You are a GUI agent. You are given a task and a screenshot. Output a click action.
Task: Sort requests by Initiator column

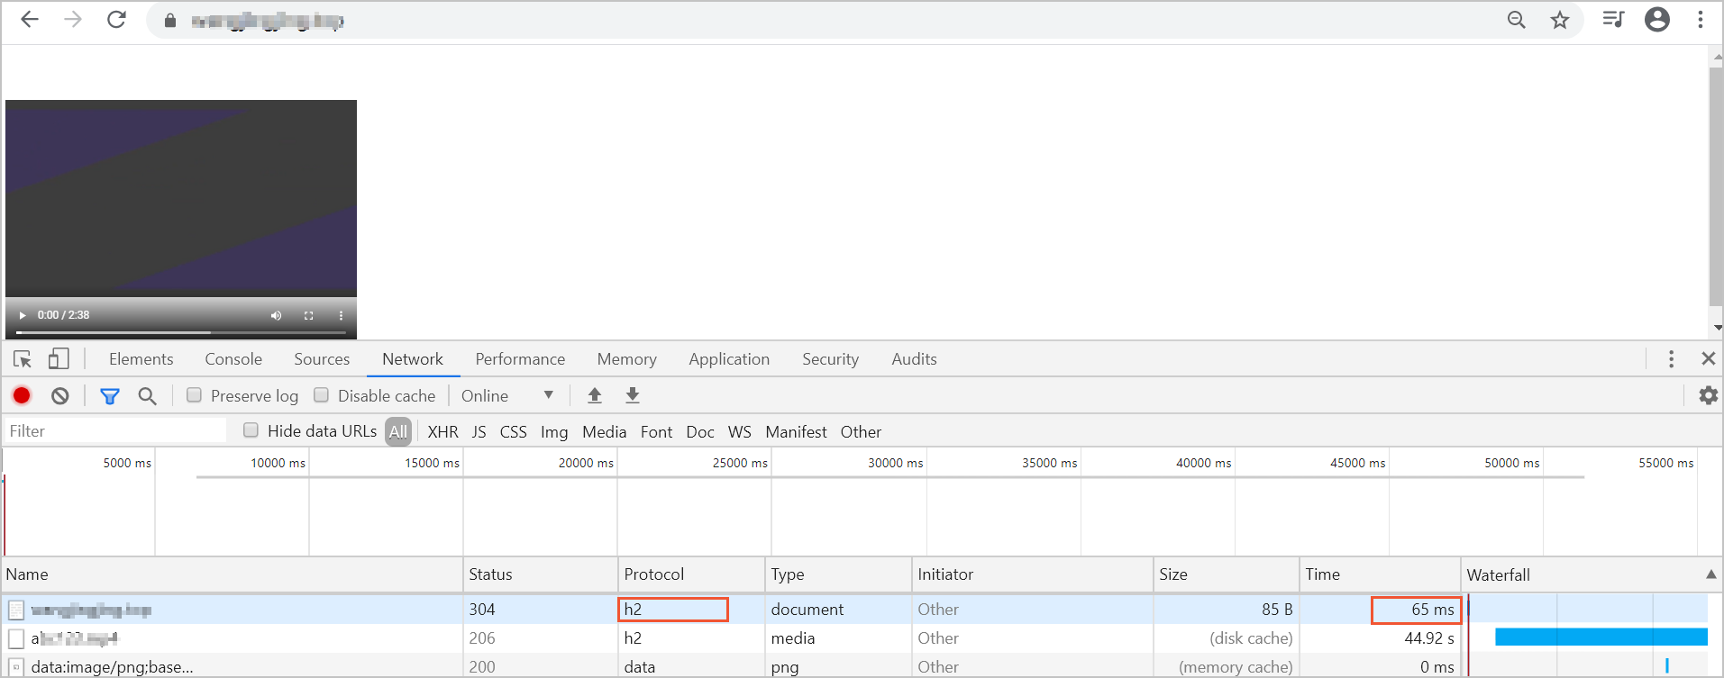[x=1032, y=574]
